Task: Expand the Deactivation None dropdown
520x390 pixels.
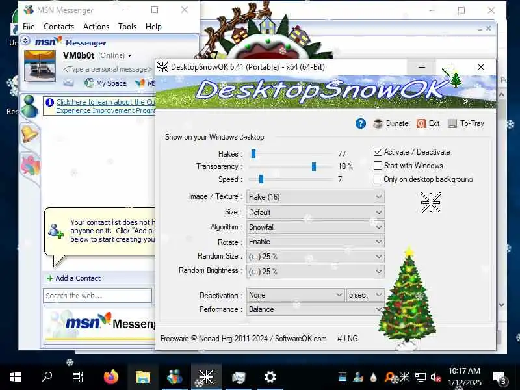Action: pos(295,295)
